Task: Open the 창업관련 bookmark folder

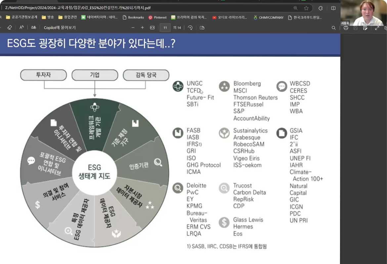Action: pyautogui.click(x=67, y=17)
